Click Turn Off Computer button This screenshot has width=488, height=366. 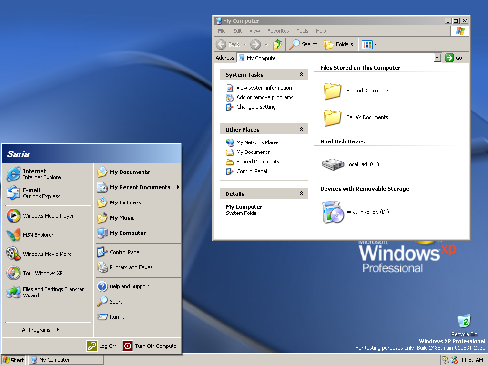tap(151, 346)
